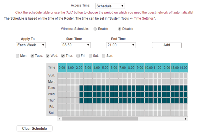Image resolution: width=223 pixels, height=136 pixels.
Task: Click the Mon. row label in schedule table
Action: (52, 82)
